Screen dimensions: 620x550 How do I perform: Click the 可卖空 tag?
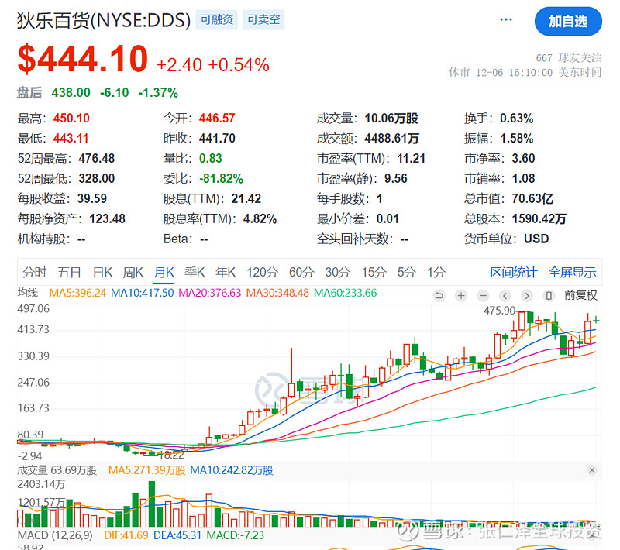click(x=263, y=20)
